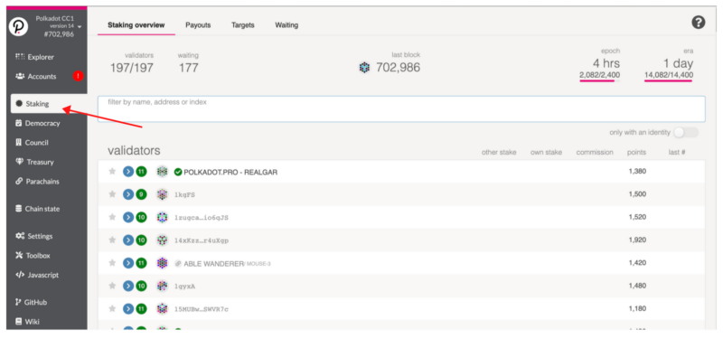The image size is (723, 339).
Task: Expand details arrow for 14xKzz…r4uXqp
Action: tap(128, 240)
